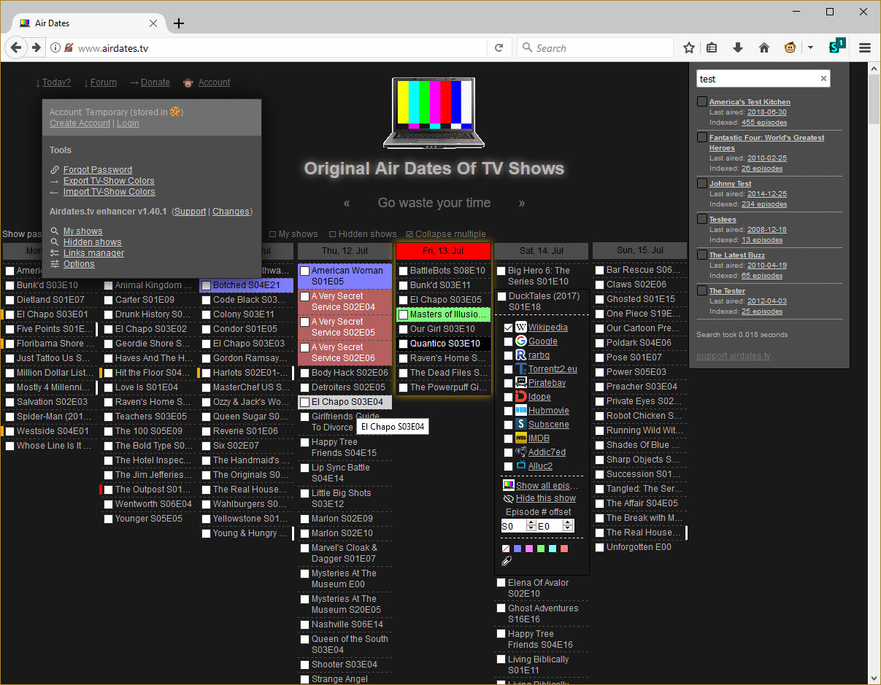This screenshot has width=881, height=685.
Task: Check the Johnny Test search result checkbox
Action: tap(701, 183)
